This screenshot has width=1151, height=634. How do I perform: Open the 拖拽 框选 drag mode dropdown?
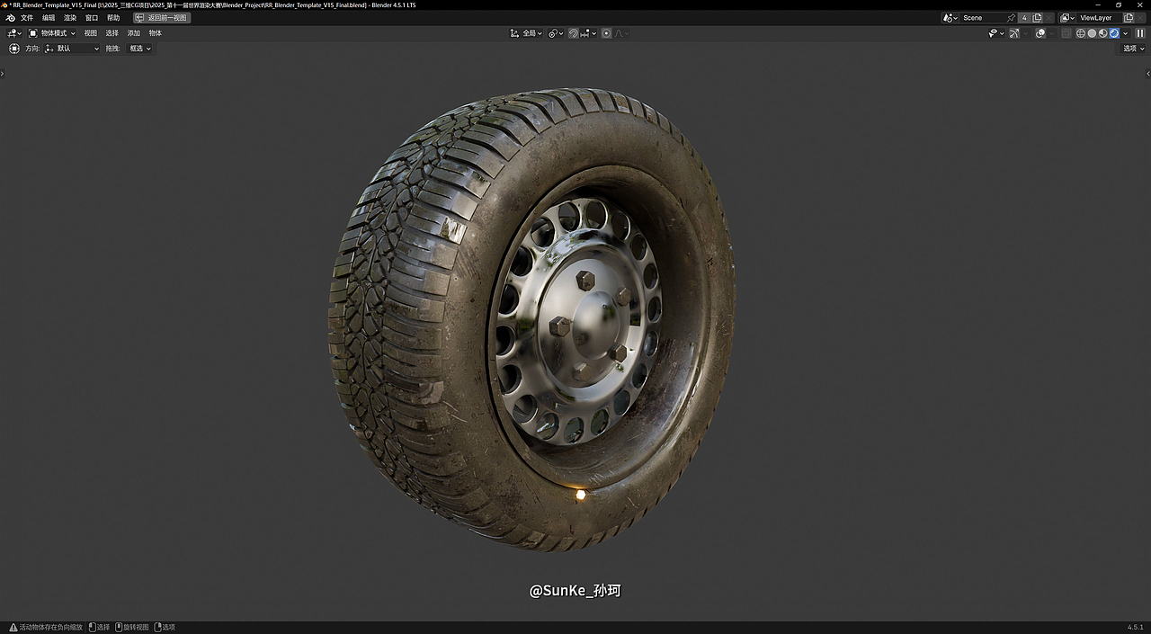click(x=140, y=49)
